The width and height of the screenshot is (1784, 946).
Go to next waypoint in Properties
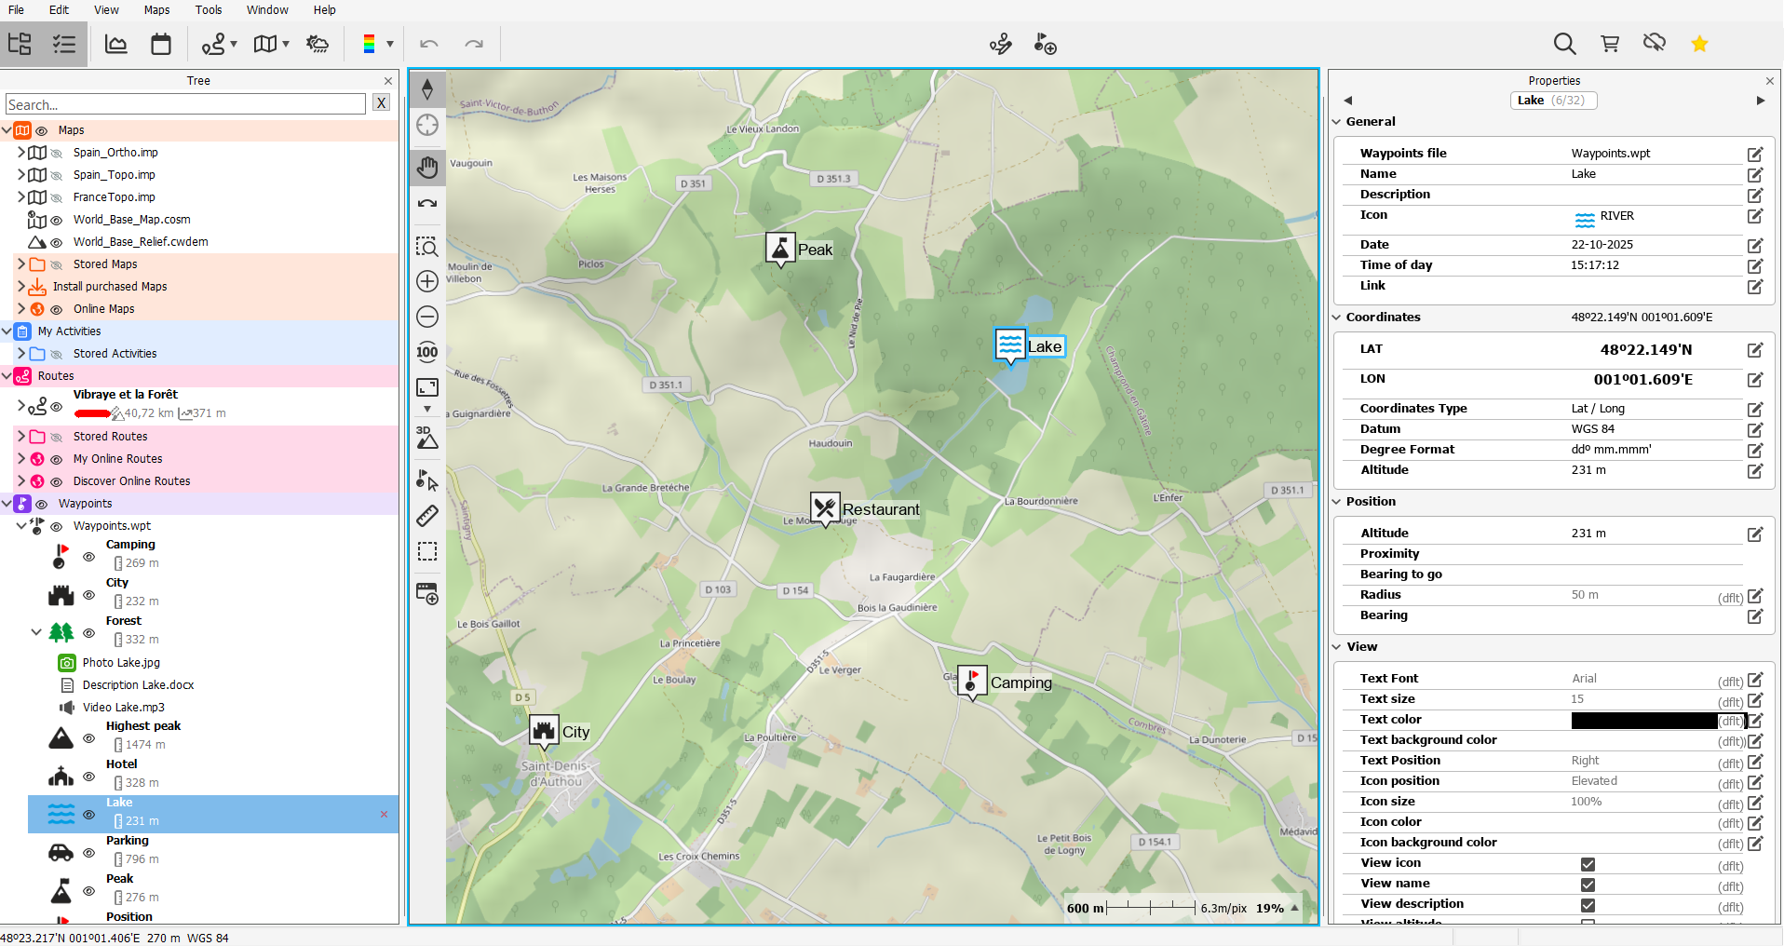pyautogui.click(x=1761, y=101)
